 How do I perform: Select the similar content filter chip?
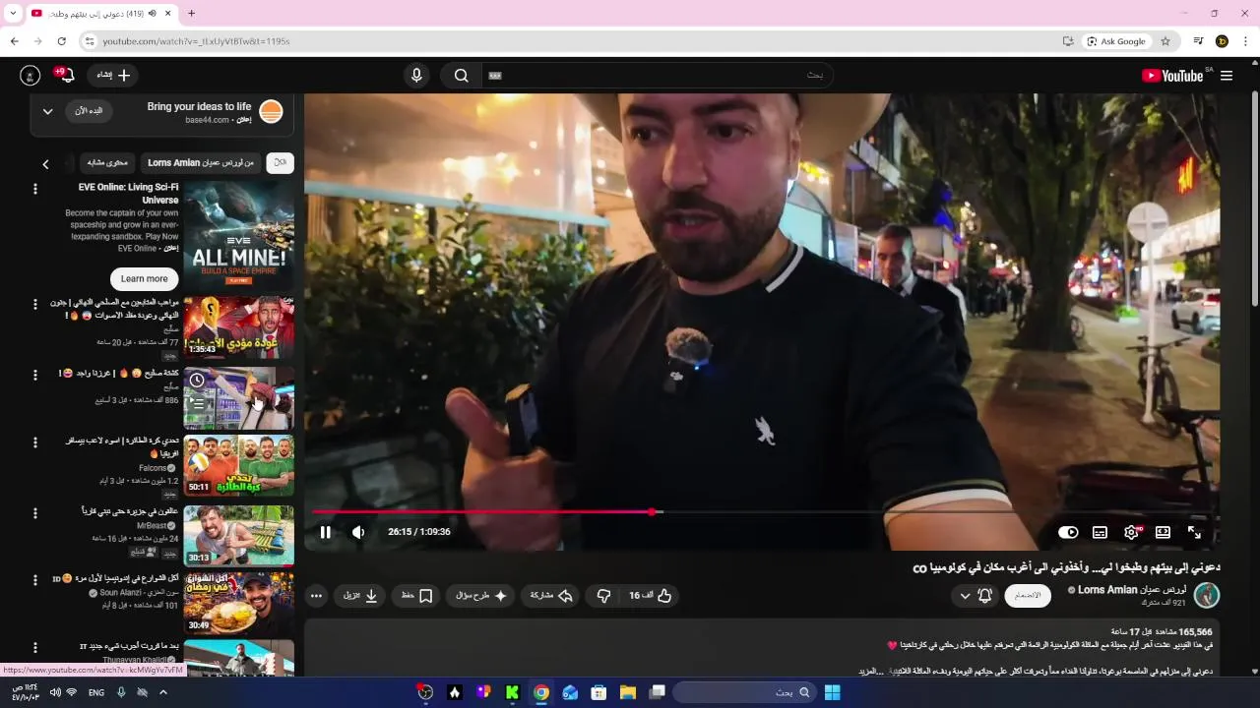click(107, 162)
